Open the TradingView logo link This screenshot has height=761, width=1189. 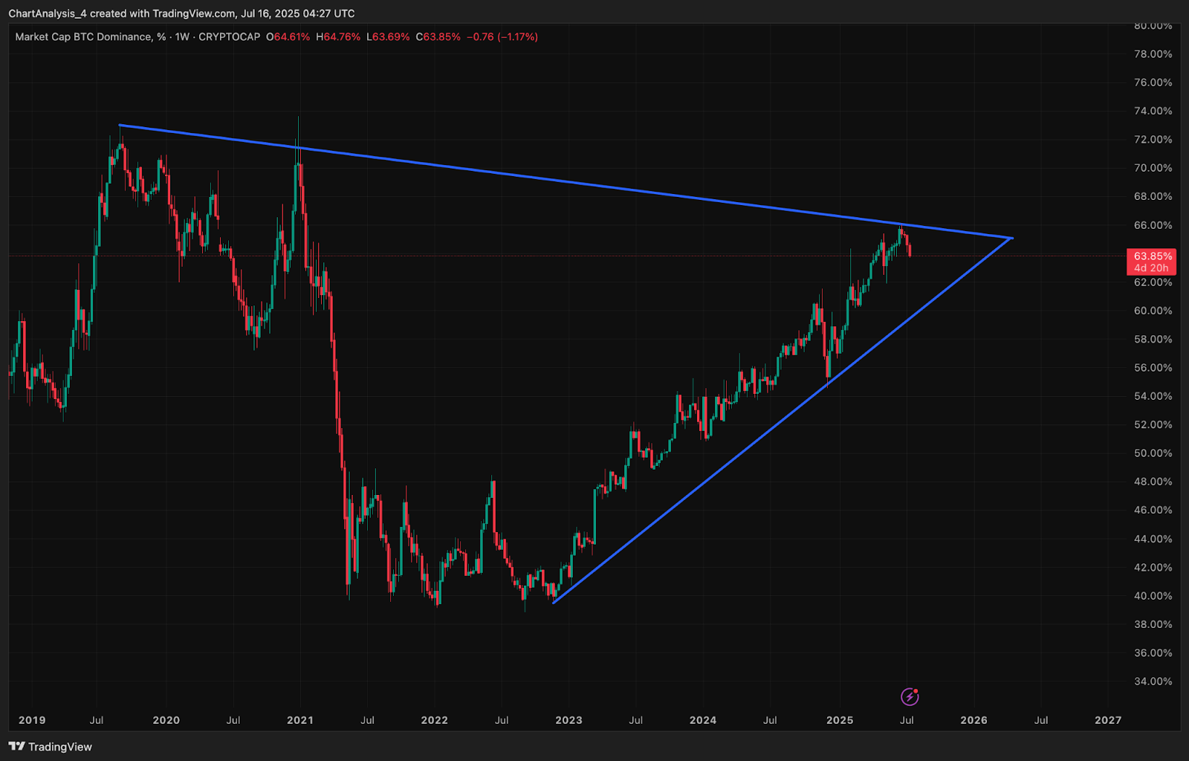pyautogui.click(x=51, y=746)
